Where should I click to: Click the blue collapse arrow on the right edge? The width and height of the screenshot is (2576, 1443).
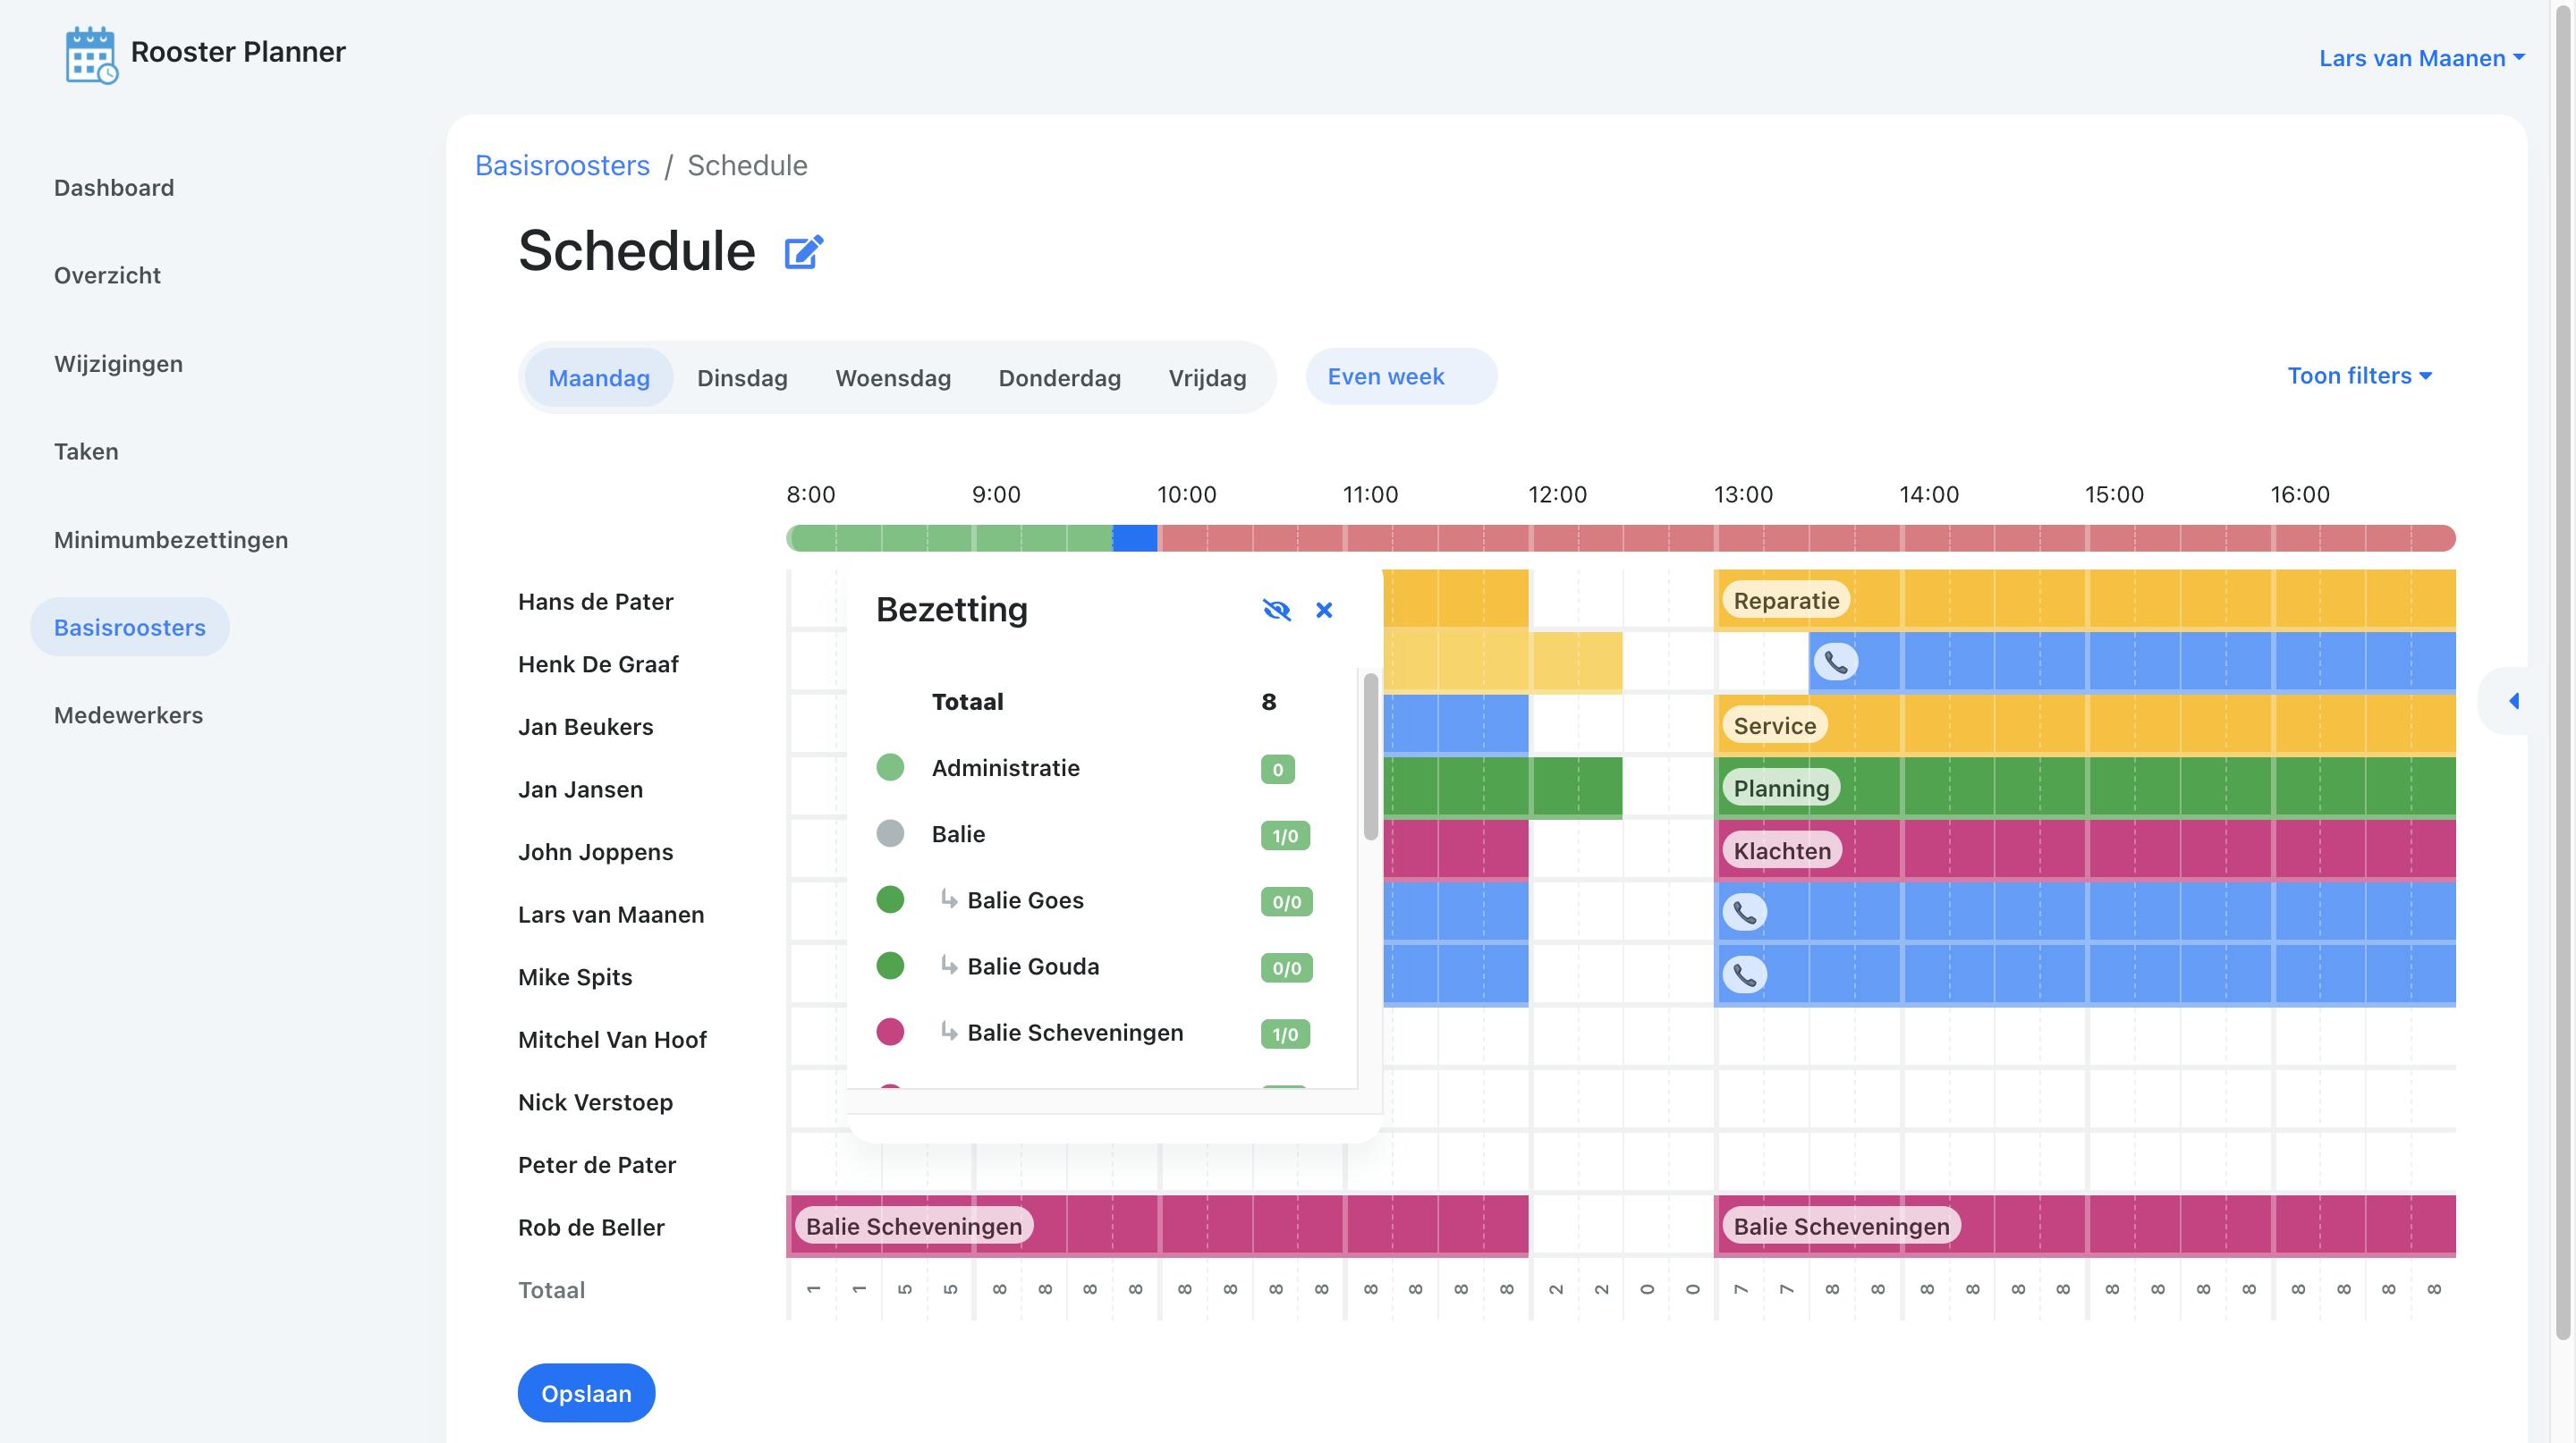(2515, 702)
